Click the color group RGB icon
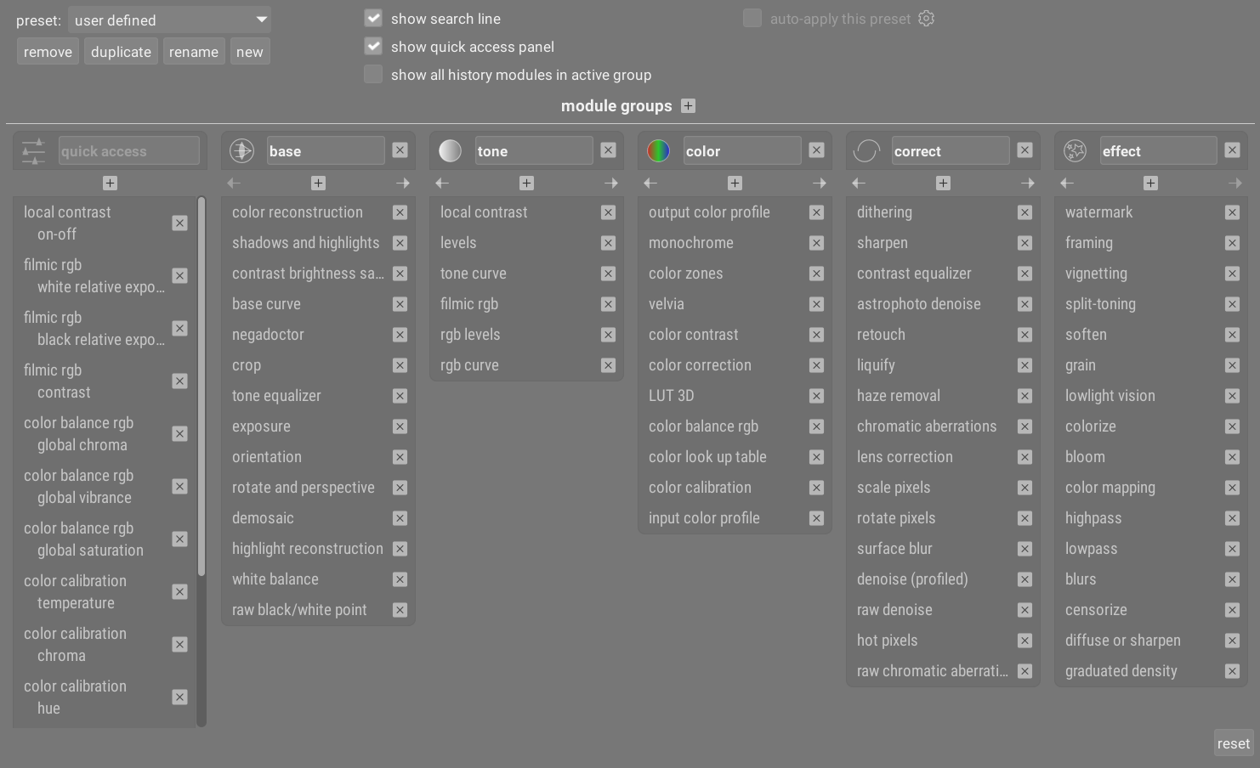 [658, 150]
